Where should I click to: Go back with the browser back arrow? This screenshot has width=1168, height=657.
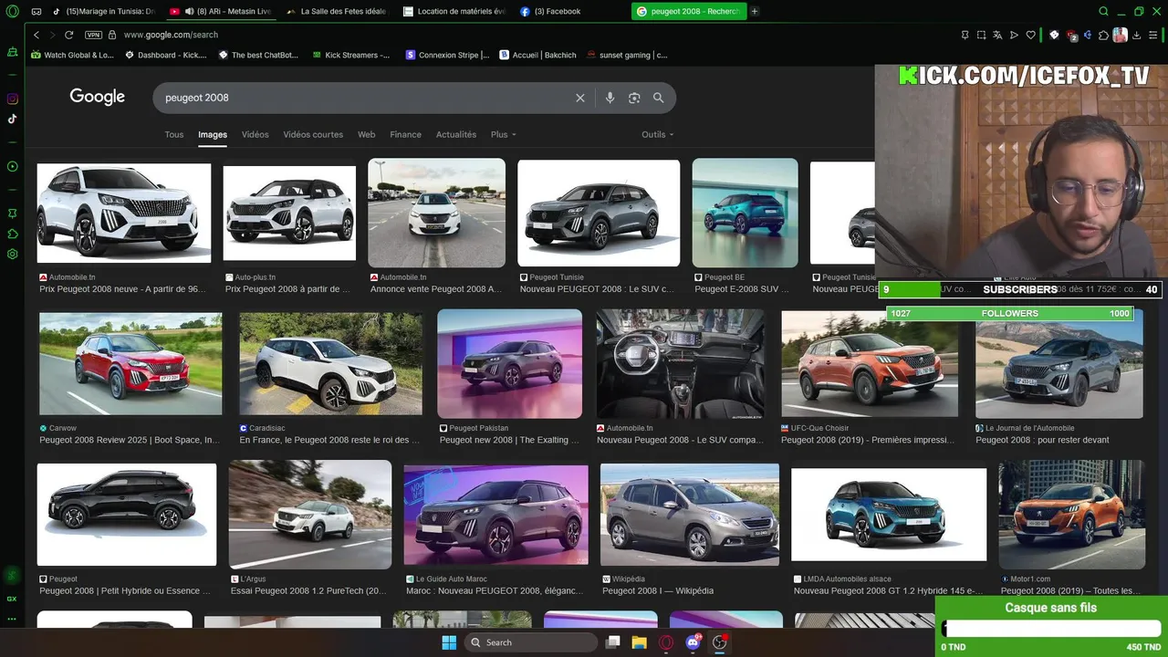(36, 35)
